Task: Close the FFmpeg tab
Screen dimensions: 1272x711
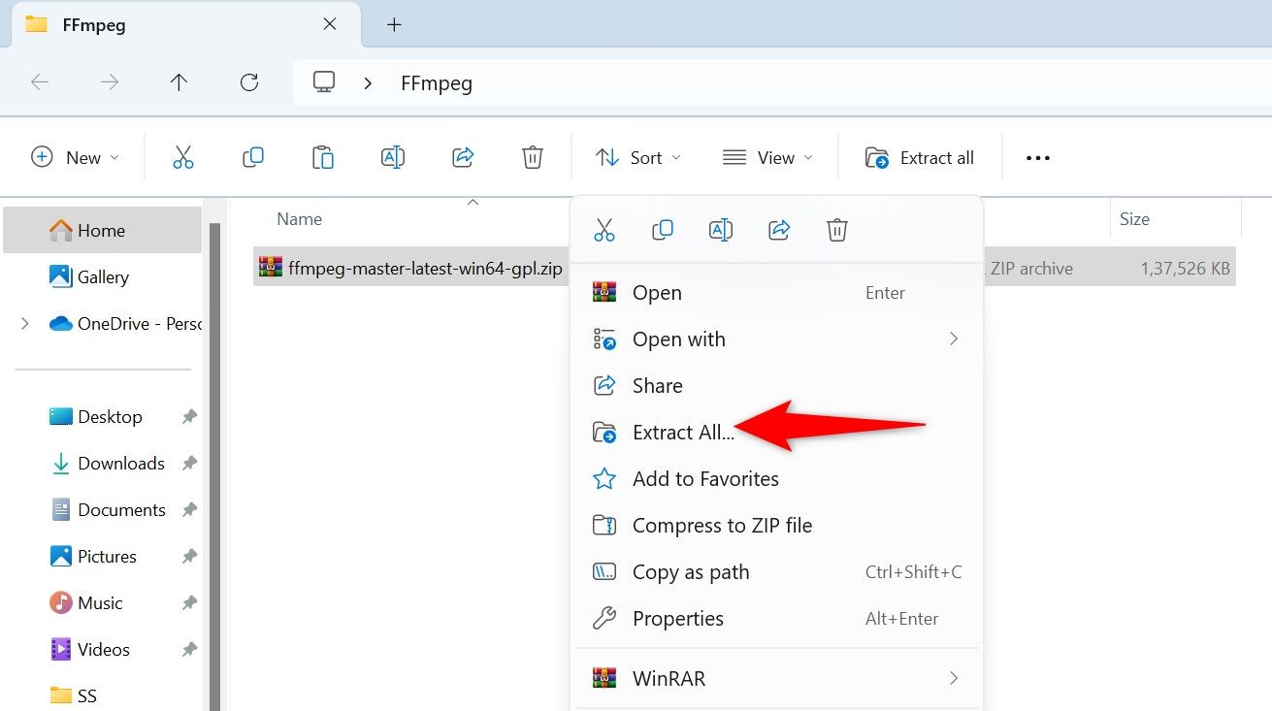Action: (x=330, y=24)
